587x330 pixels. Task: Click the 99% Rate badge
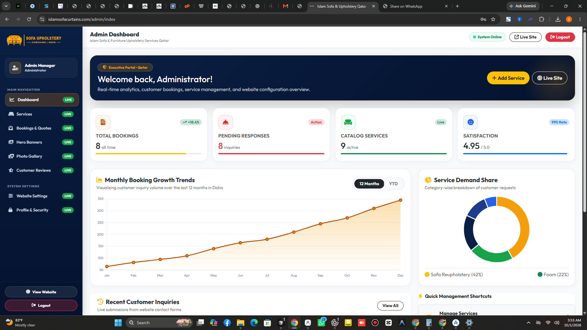559,122
